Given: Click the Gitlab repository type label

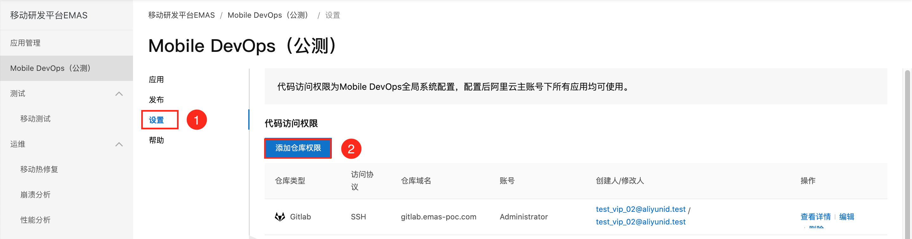Looking at the screenshot, I should tap(300, 217).
